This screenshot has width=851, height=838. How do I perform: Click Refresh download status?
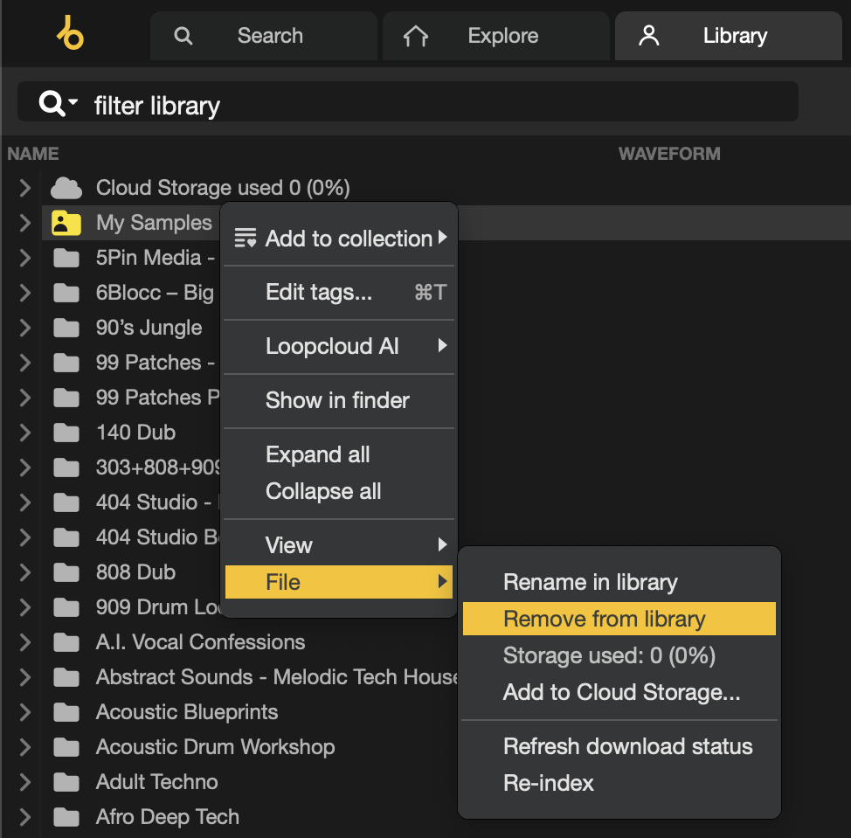click(627, 746)
